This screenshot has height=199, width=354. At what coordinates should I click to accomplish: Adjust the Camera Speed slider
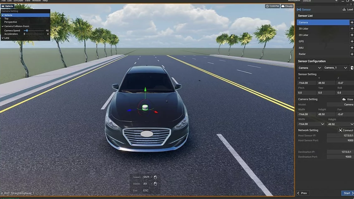(27, 31)
